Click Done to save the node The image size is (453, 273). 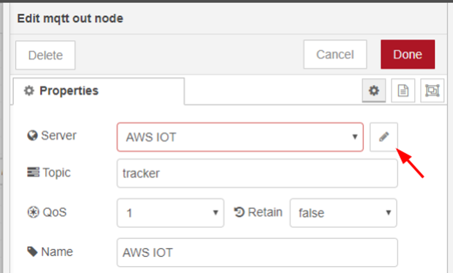pyautogui.click(x=407, y=54)
